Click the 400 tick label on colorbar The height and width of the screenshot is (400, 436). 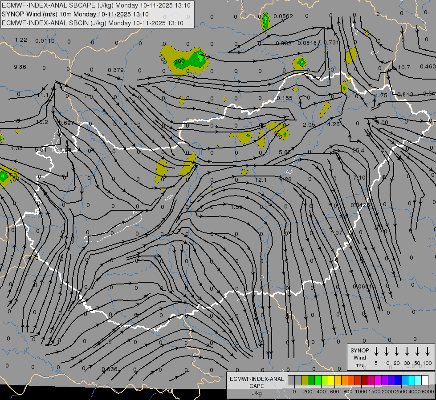click(321, 392)
